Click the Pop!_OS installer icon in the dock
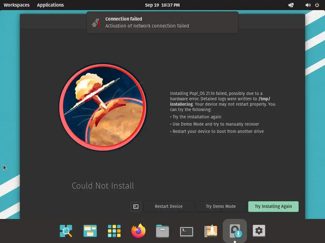 pos(235,231)
